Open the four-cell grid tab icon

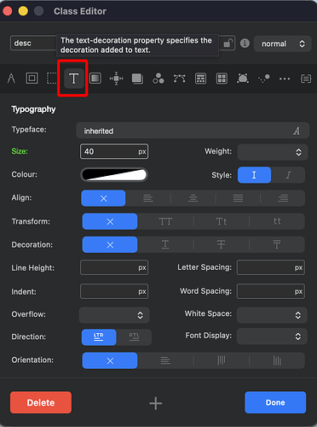pos(222,79)
